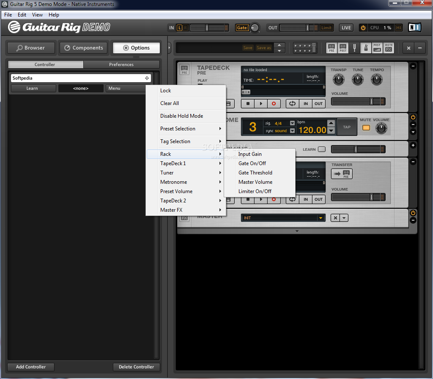Click the Native Instruments NI logo
The width and height of the screenshot is (433, 379).
(x=414, y=28)
